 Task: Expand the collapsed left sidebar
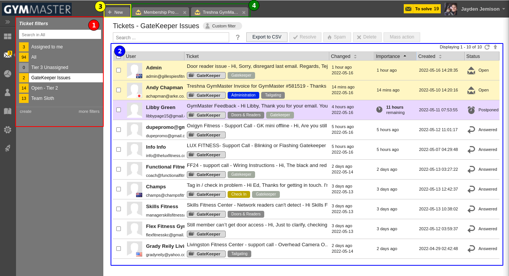8,22
